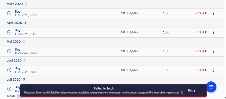This screenshot has height=99, width=226.
Task: Open three-dot menu for 18.05.2020 buy
Action: (214, 51)
